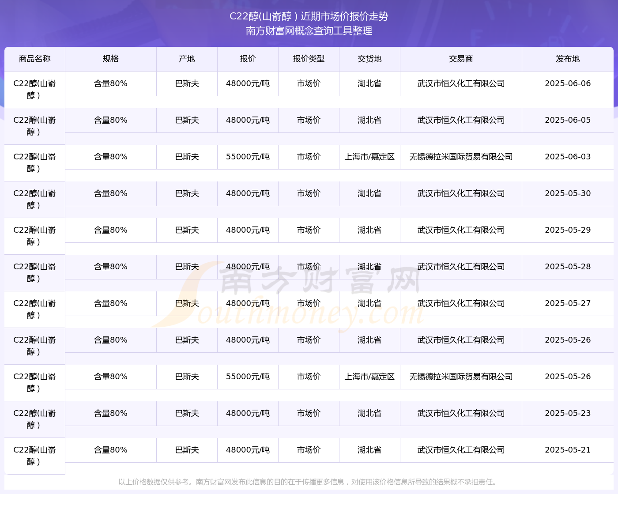Viewport: 618px width, 532px height.
Task: Click the 交易商 column header
Action: (461, 59)
